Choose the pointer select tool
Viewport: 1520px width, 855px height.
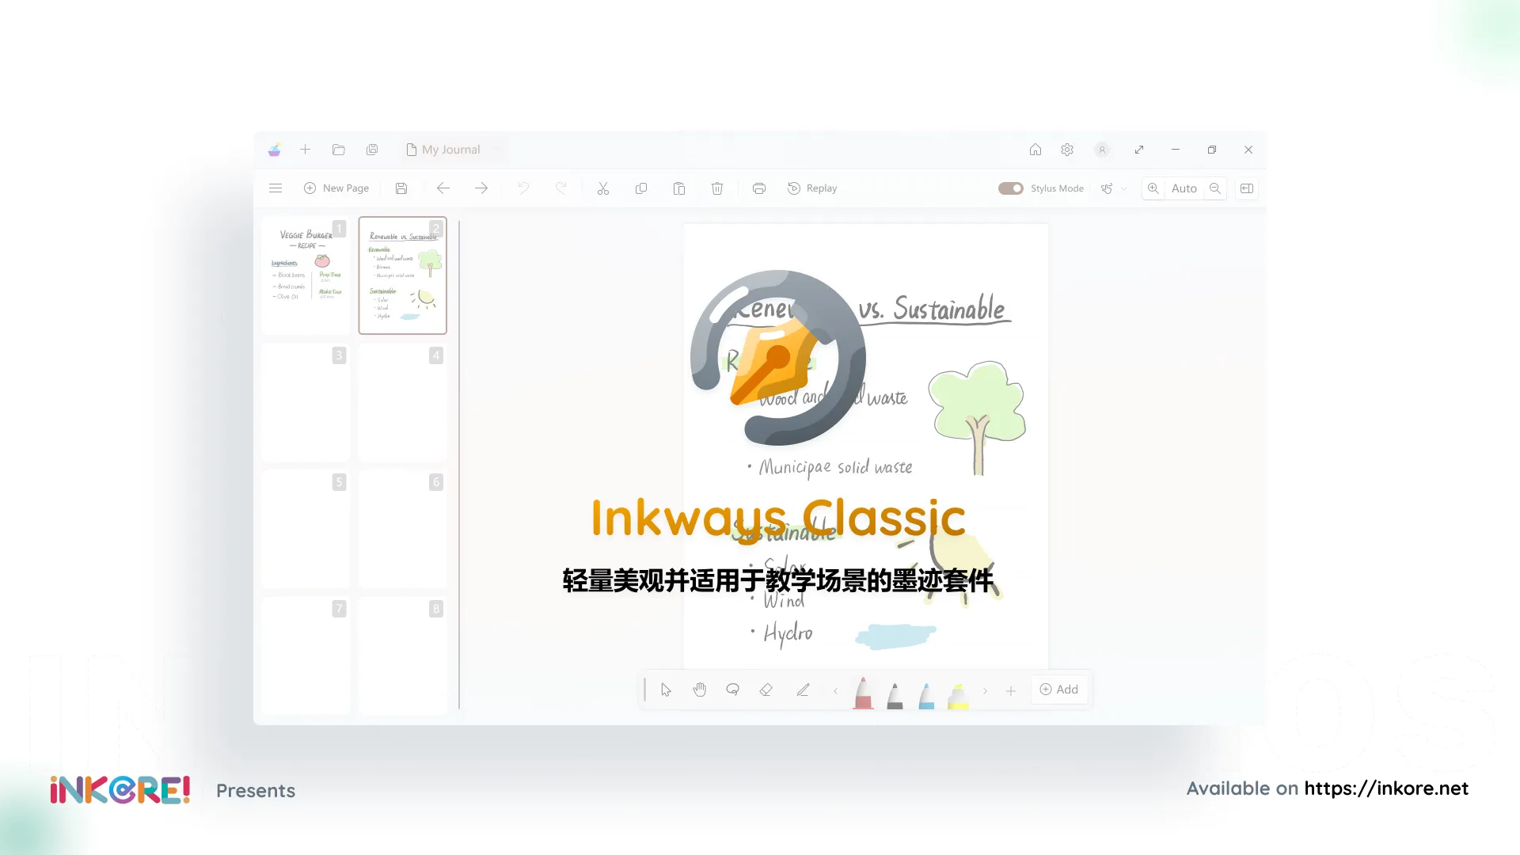pos(666,690)
